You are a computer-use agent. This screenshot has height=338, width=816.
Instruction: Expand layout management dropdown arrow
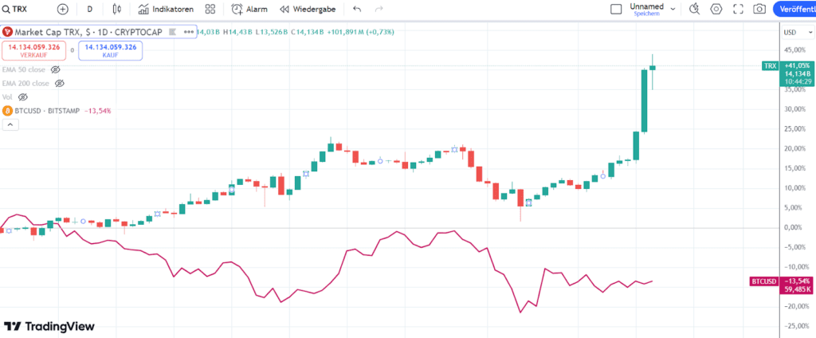[x=673, y=9]
